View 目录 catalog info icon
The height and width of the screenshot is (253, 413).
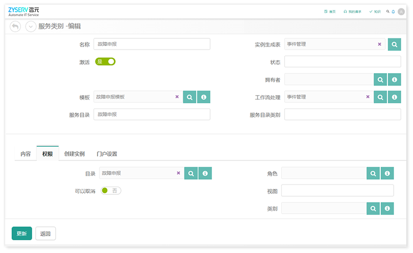205,173
